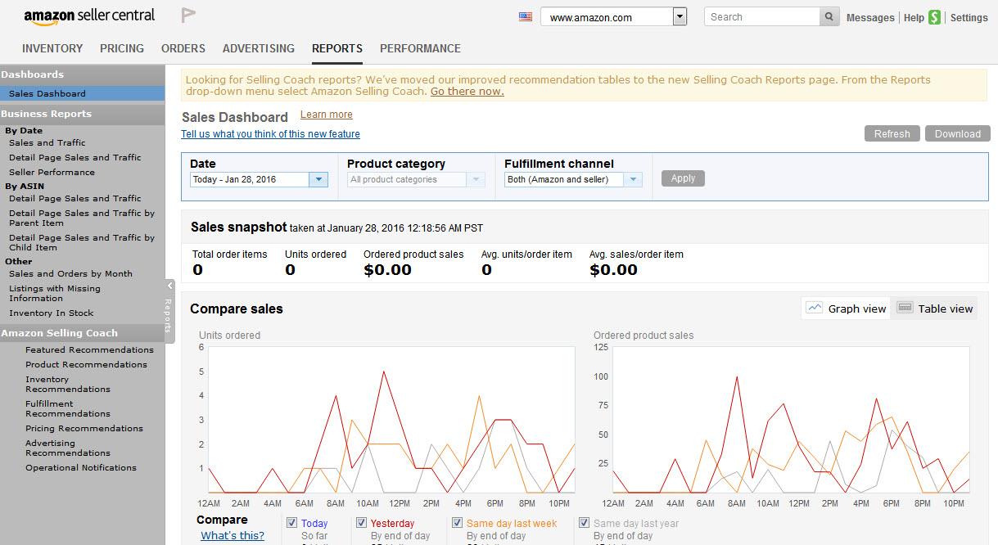This screenshot has height=545, width=998.
Task: Open the Date range dropdown
Action: (318, 180)
